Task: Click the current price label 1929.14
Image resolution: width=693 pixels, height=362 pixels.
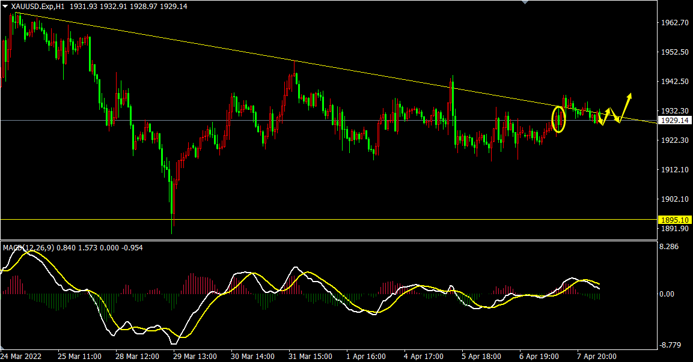Action: coord(673,121)
